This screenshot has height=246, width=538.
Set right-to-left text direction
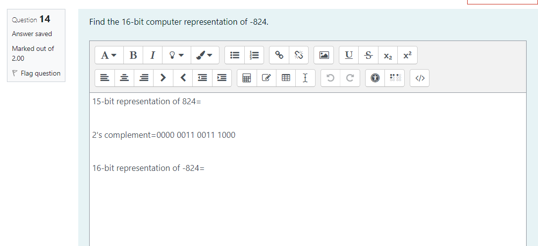(183, 78)
